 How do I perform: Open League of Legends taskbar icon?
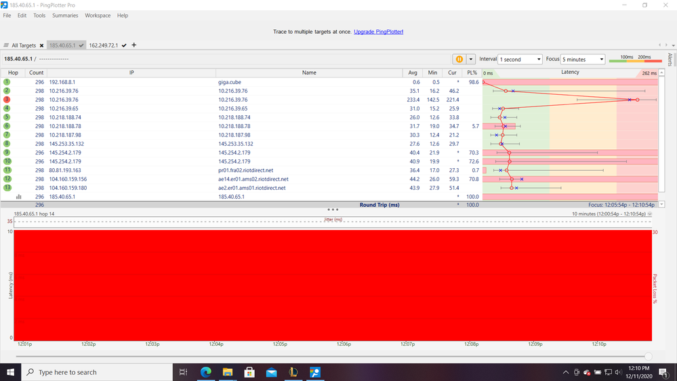tap(293, 372)
